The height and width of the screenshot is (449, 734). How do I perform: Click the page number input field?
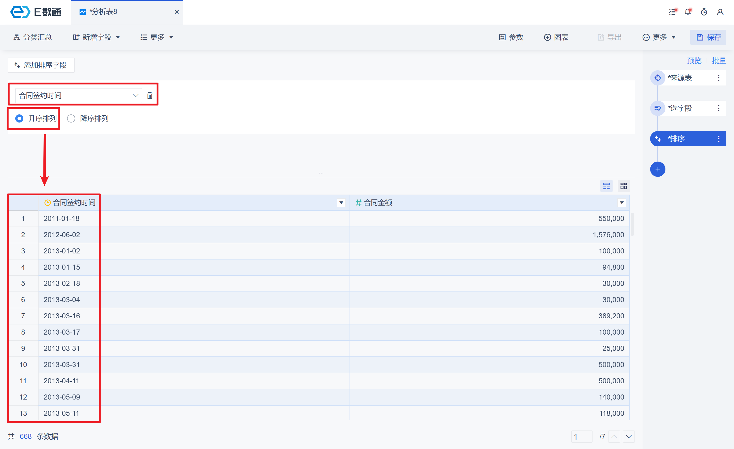(x=581, y=437)
